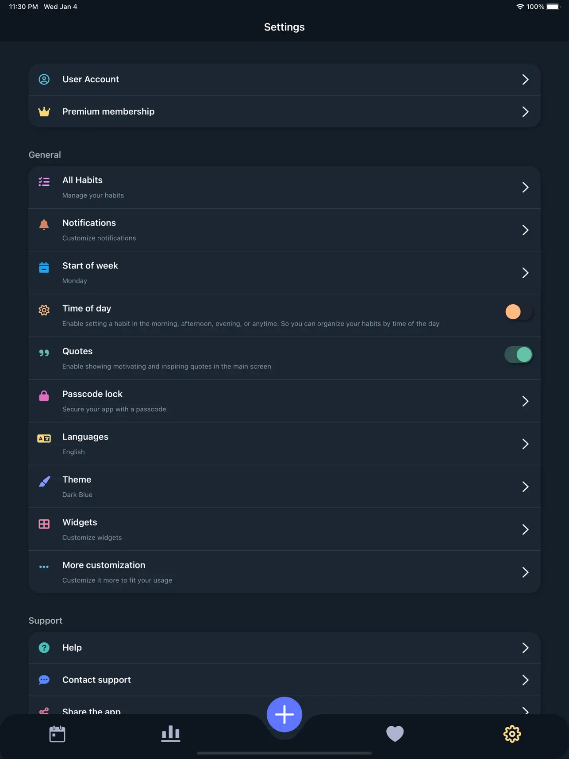The image size is (569, 759).
Task: Open the heart favorites tab
Action: pyautogui.click(x=395, y=734)
